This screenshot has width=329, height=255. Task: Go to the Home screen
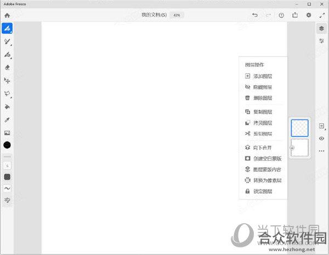[x=7, y=15]
